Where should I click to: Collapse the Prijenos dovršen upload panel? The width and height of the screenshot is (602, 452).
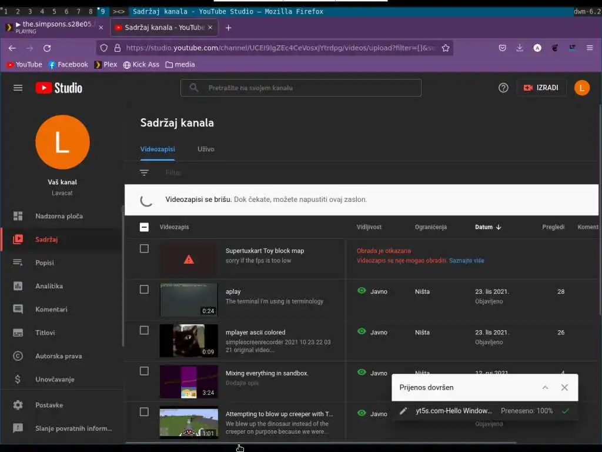(545, 387)
